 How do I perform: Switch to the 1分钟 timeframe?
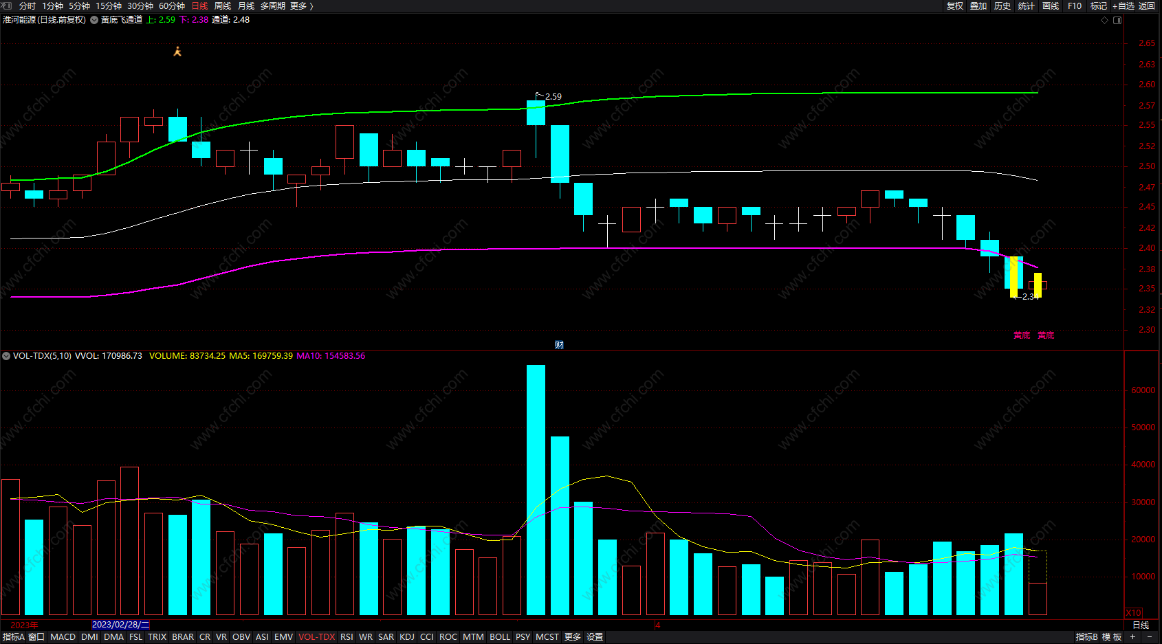pyautogui.click(x=52, y=5)
